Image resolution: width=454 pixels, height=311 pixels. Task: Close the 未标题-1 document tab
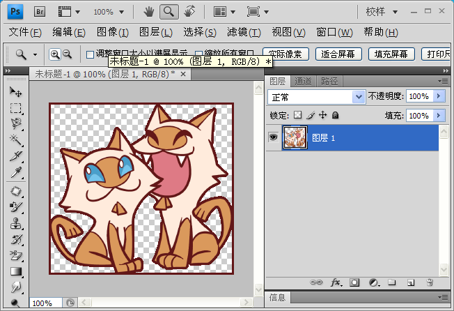point(183,74)
